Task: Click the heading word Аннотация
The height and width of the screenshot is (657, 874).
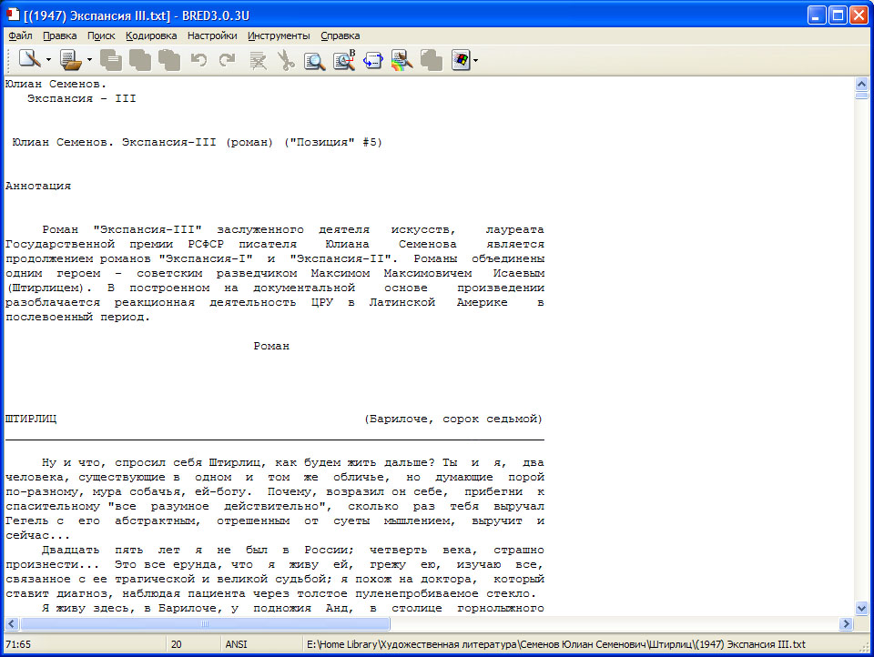Action: (38, 187)
